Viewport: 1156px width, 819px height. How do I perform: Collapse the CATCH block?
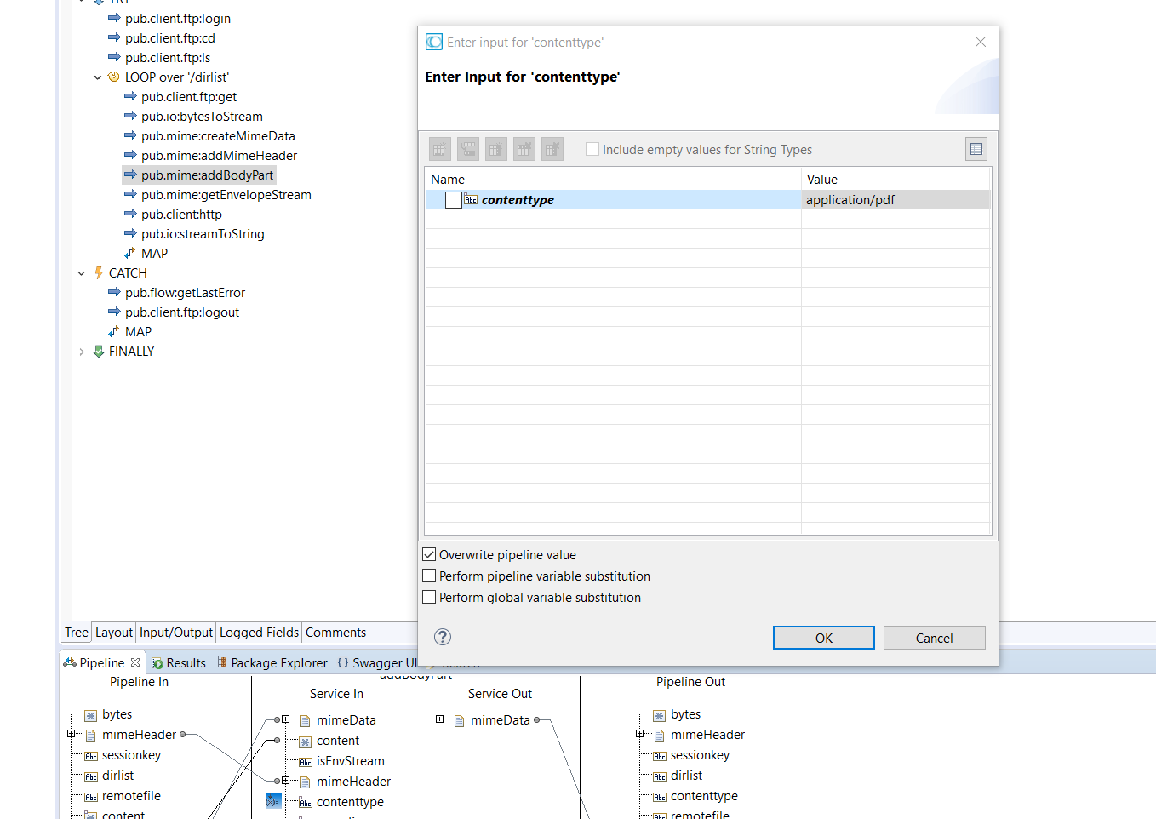click(81, 273)
